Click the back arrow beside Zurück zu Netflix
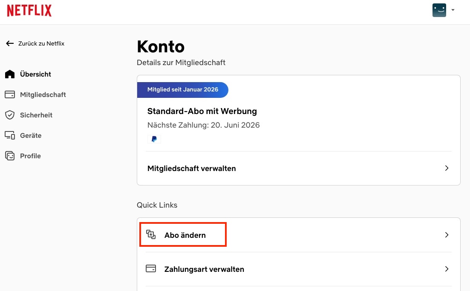The image size is (470, 291). tap(10, 43)
